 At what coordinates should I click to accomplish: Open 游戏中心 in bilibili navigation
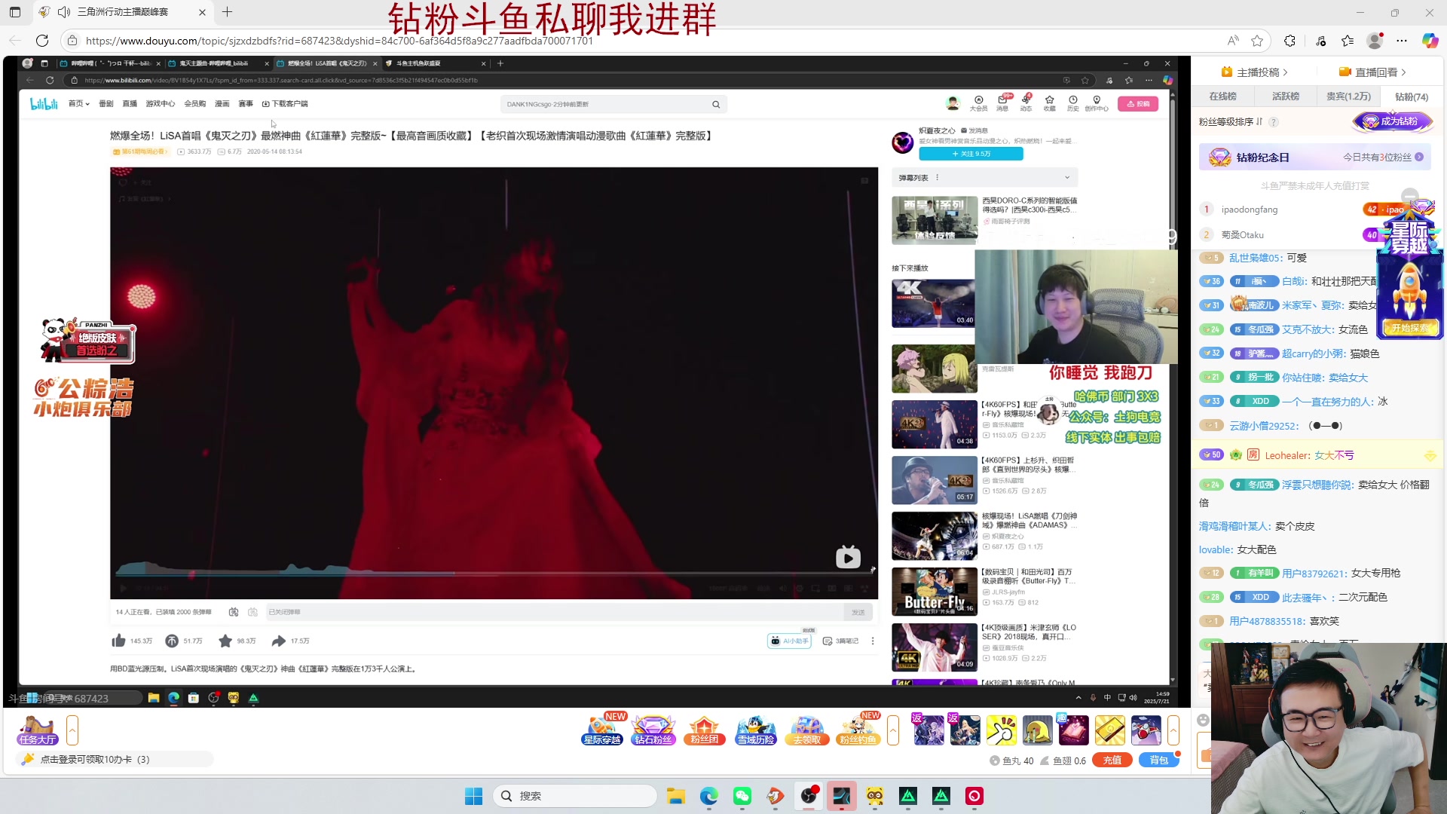[x=161, y=104]
